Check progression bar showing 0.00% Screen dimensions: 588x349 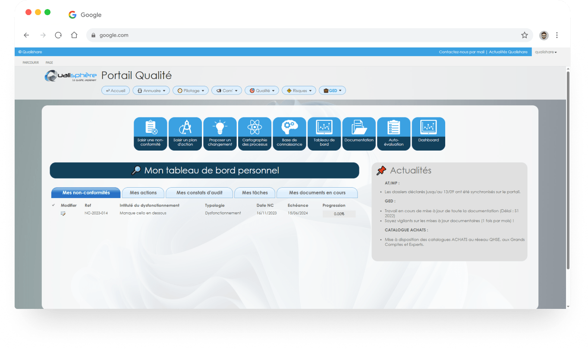[x=339, y=214]
